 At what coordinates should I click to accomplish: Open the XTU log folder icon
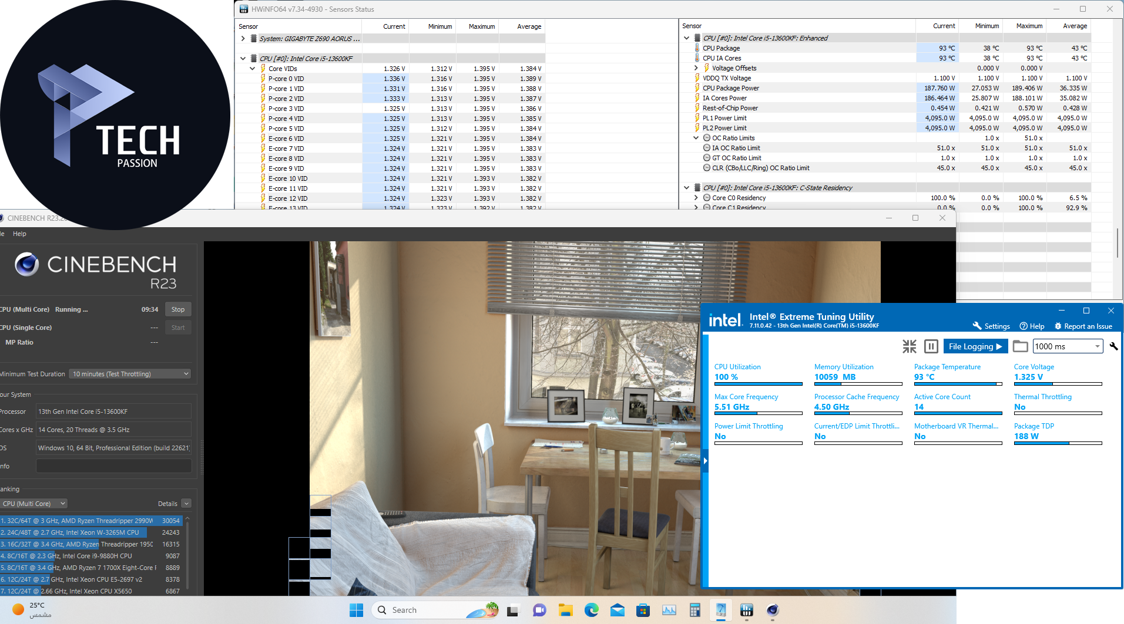(1020, 346)
